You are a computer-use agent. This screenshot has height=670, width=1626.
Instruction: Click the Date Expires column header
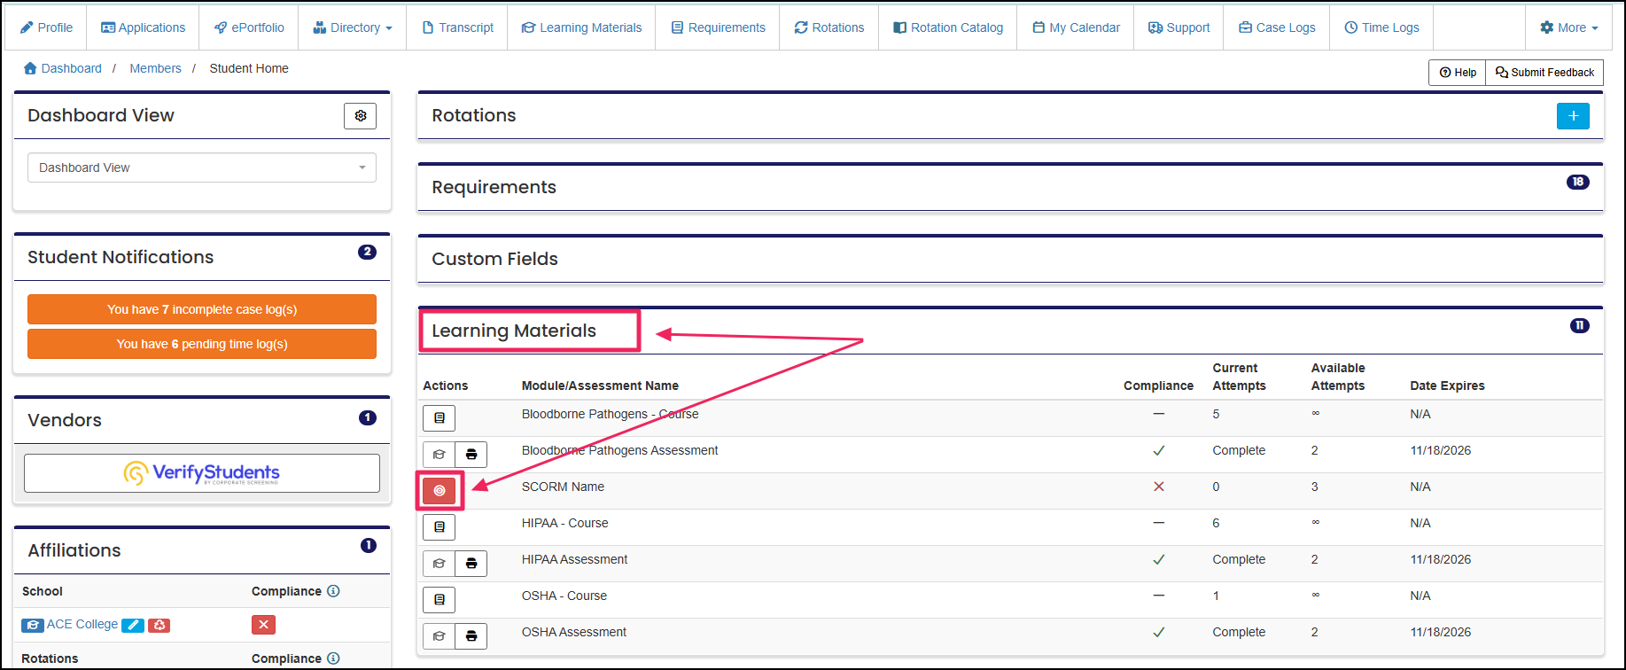[x=1447, y=386]
